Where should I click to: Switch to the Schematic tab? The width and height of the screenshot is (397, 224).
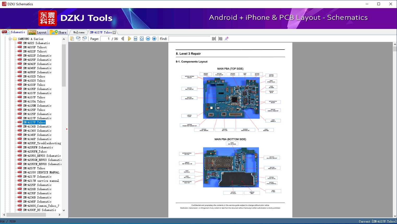tap(14, 32)
